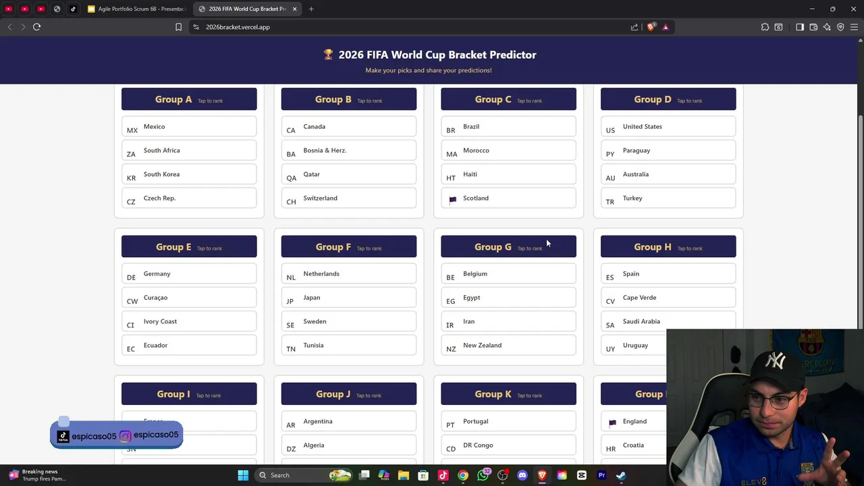Switch to the Agile Portfolio Scrum 6B tab

(137, 9)
